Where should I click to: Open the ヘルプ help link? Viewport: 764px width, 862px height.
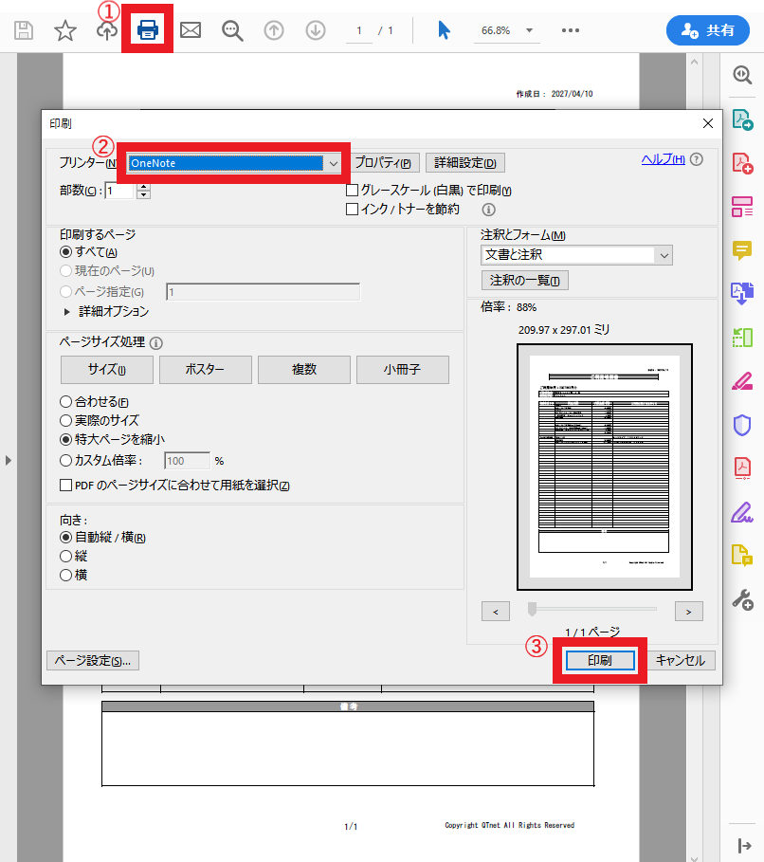click(663, 159)
